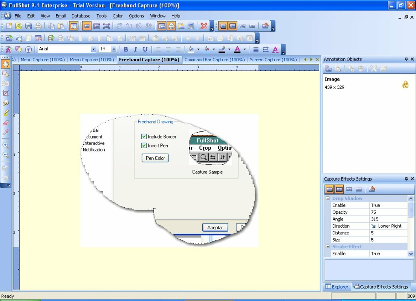Viewport: 416px width, 301px height.
Task: Activate the Eyedropper color picker tool
Action: click(6, 132)
